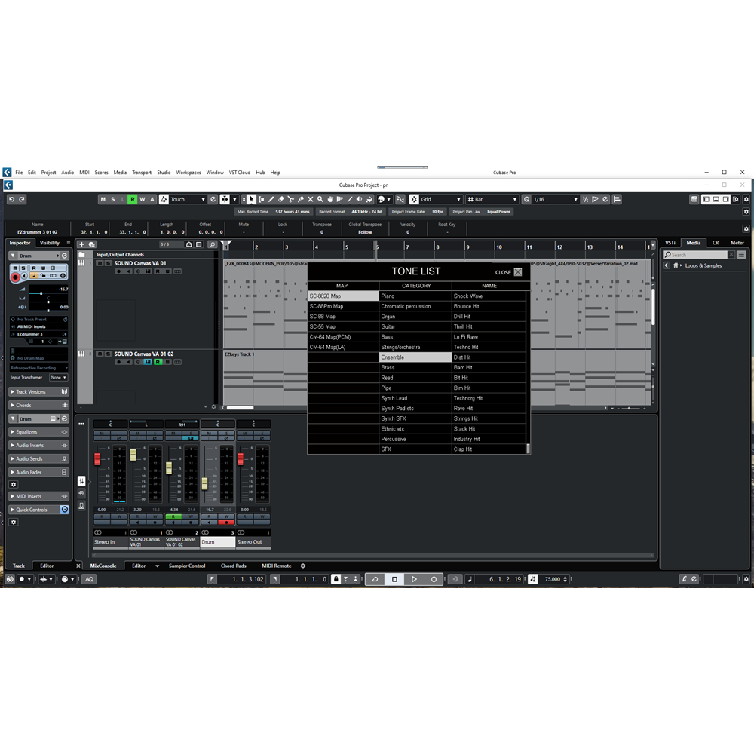This screenshot has height=754, width=754.
Task: Toggle global Solo S state button
Action: pyautogui.click(x=113, y=199)
